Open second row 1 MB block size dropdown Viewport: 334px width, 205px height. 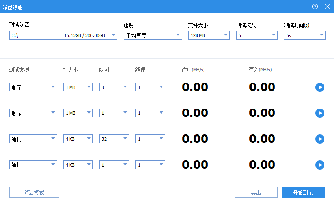(x=78, y=113)
